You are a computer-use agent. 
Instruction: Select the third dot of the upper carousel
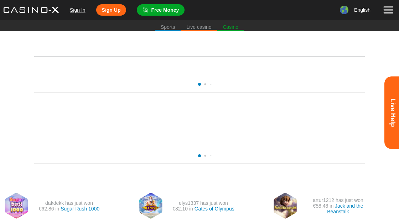click(211, 84)
